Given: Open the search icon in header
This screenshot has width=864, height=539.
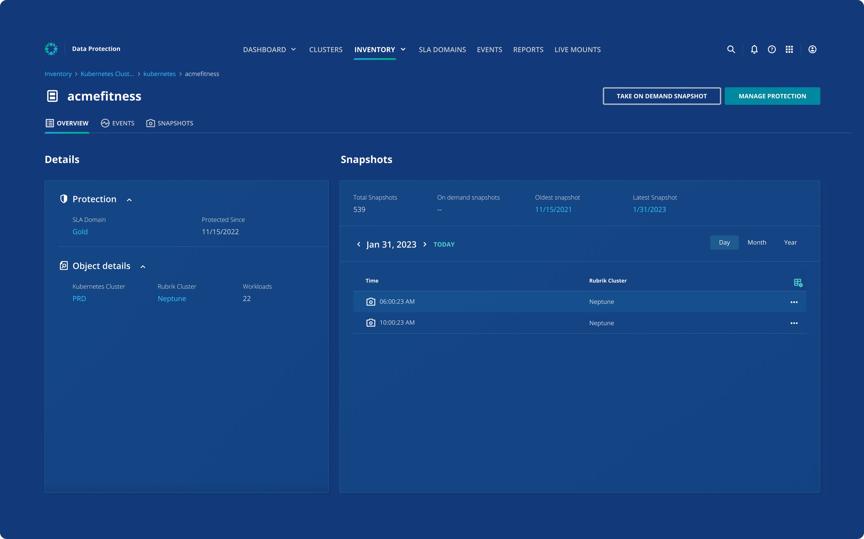Looking at the screenshot, I should 731,50.
